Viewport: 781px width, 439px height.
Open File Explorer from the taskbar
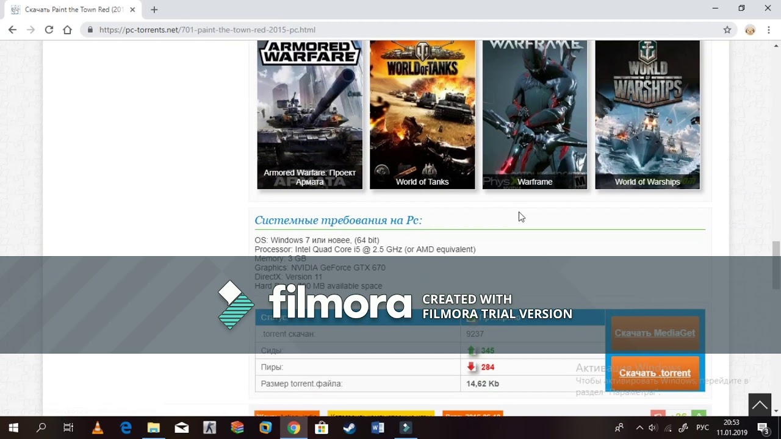pos(154,428)
